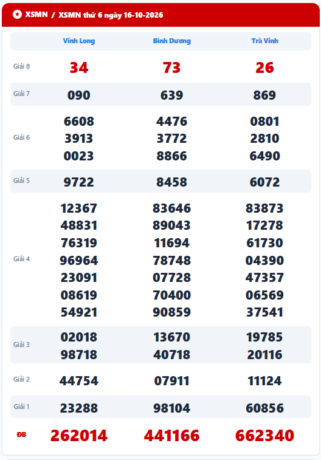Click Trà Vinh special prize 662340
The height and width of the screenshot is (460, 321).
(x=264, y=435)
